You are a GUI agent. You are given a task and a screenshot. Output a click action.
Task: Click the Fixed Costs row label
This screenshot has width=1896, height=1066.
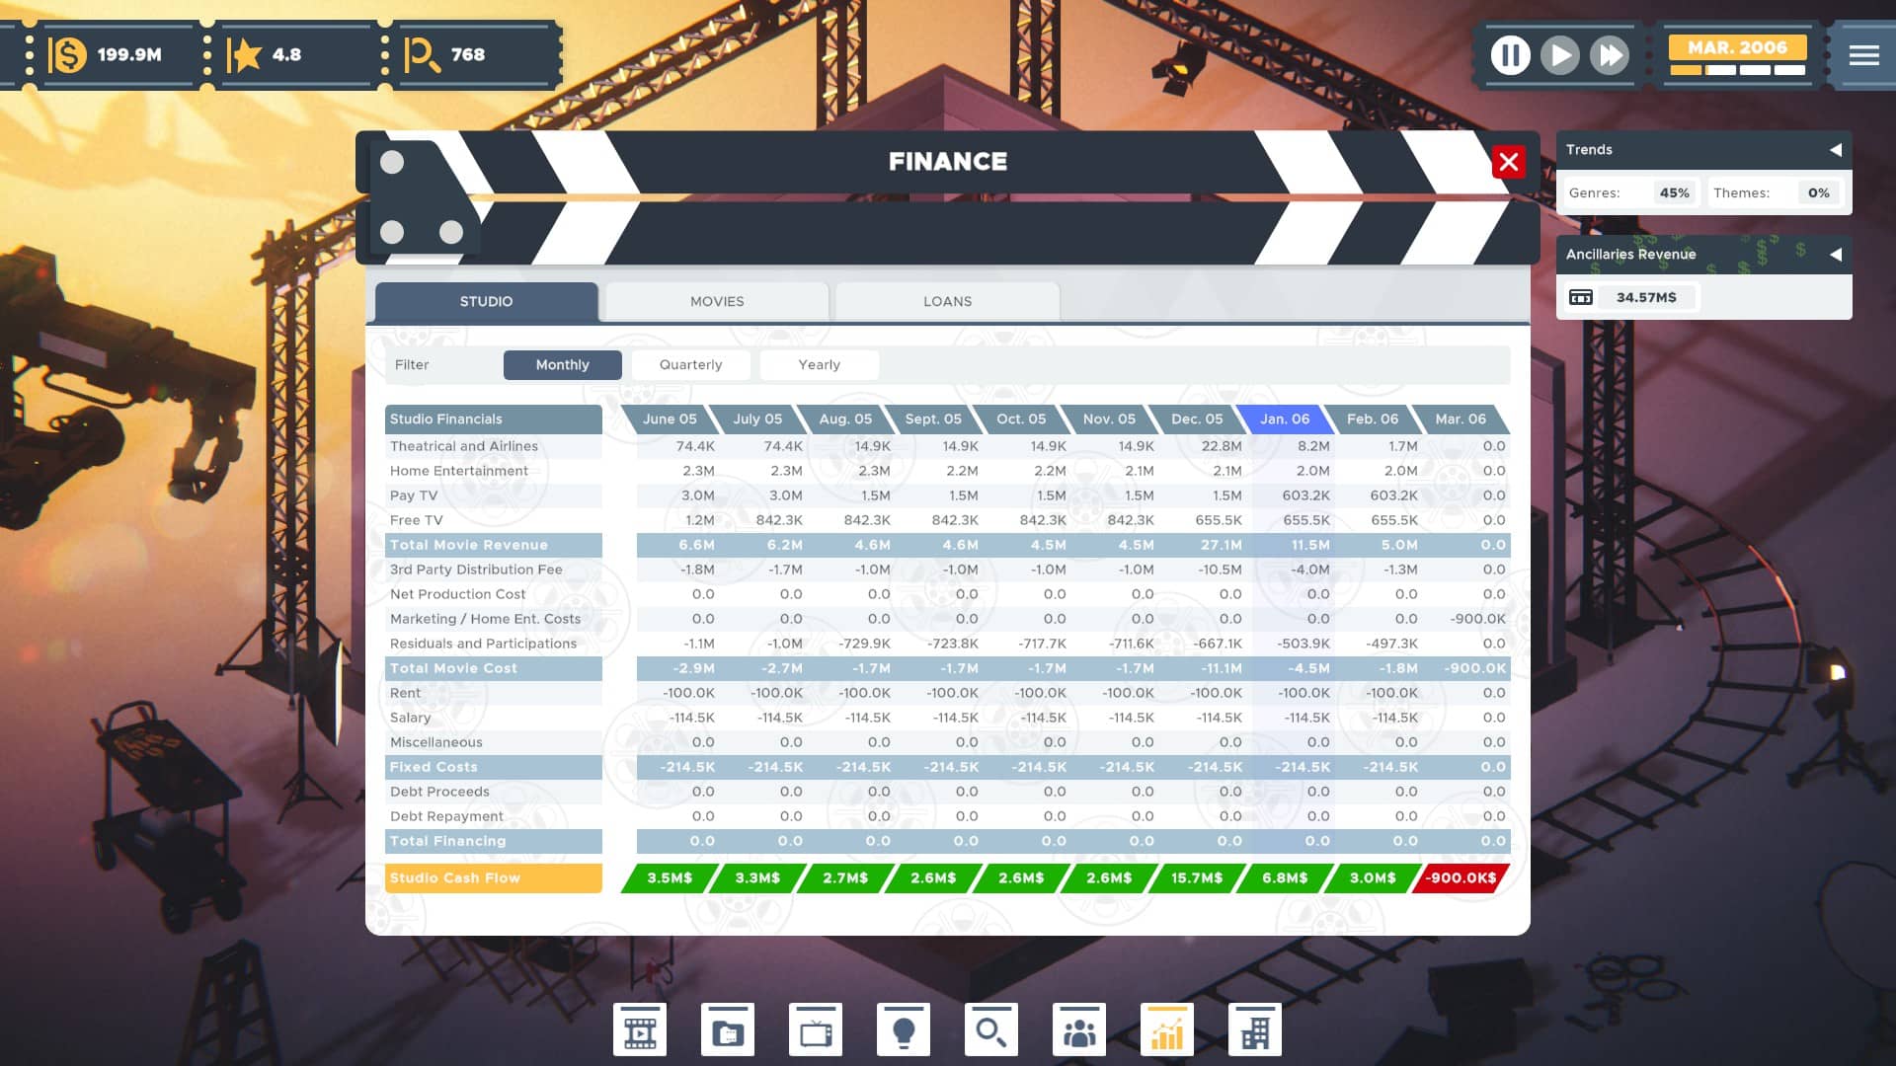pos(494,767)
